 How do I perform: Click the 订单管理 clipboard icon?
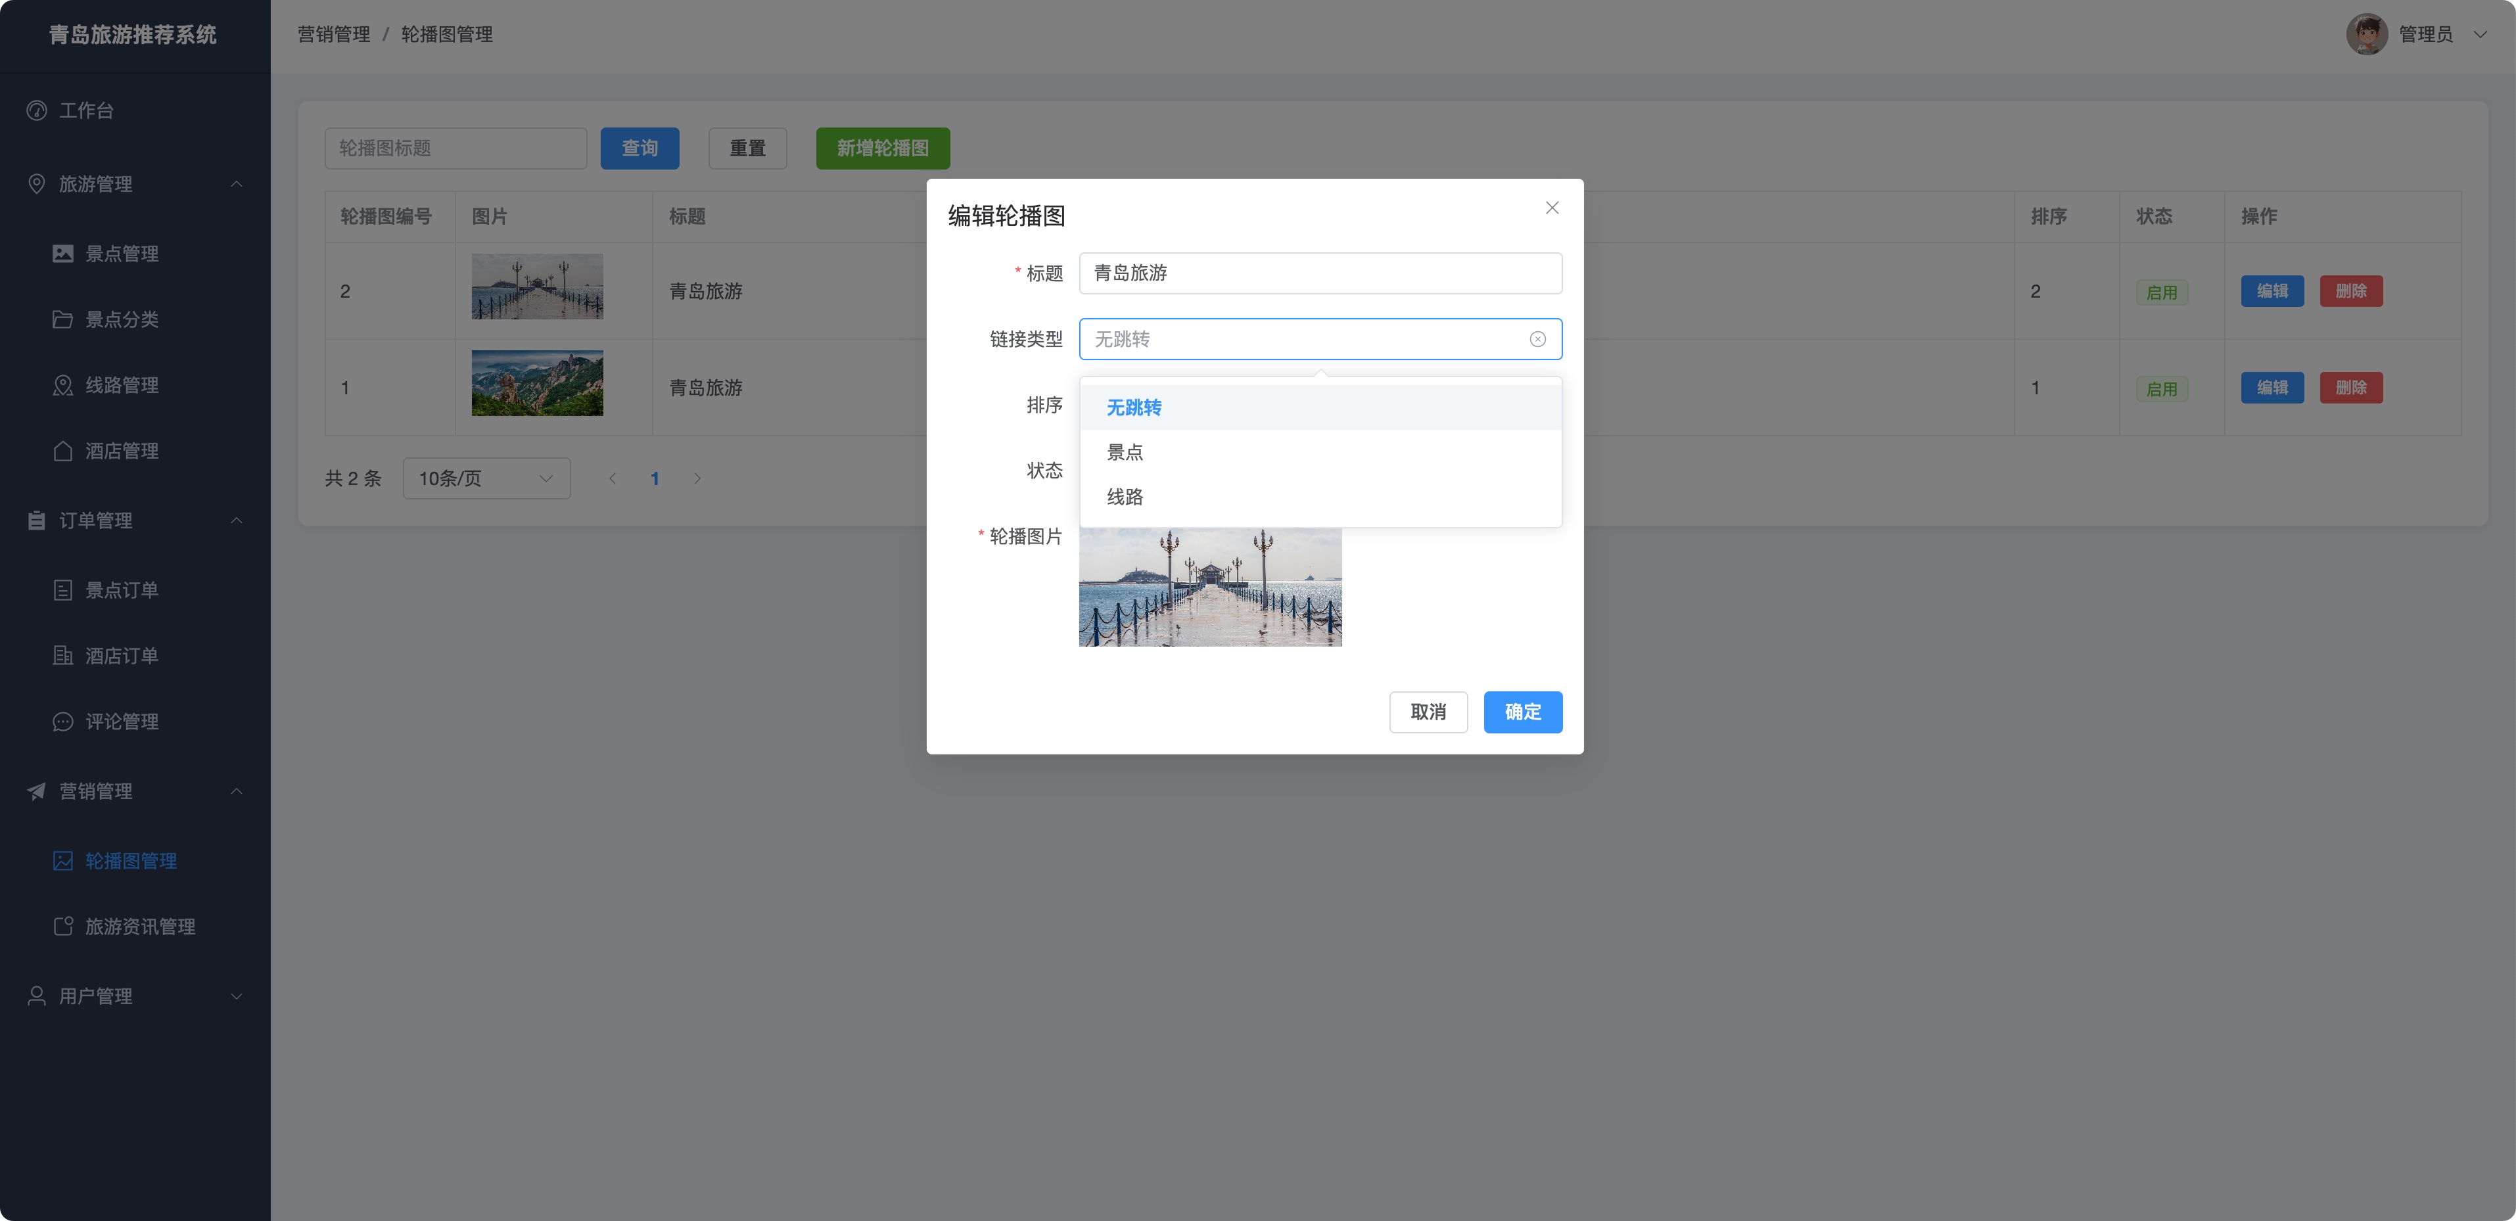pyautogui.click(x=37, y=520)
